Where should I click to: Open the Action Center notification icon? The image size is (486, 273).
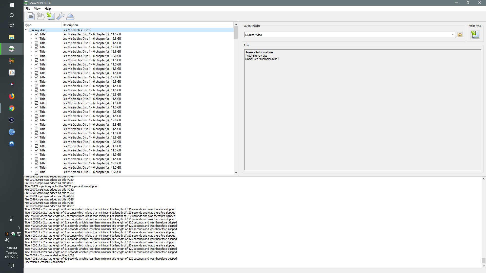click(x=12, y=265)
